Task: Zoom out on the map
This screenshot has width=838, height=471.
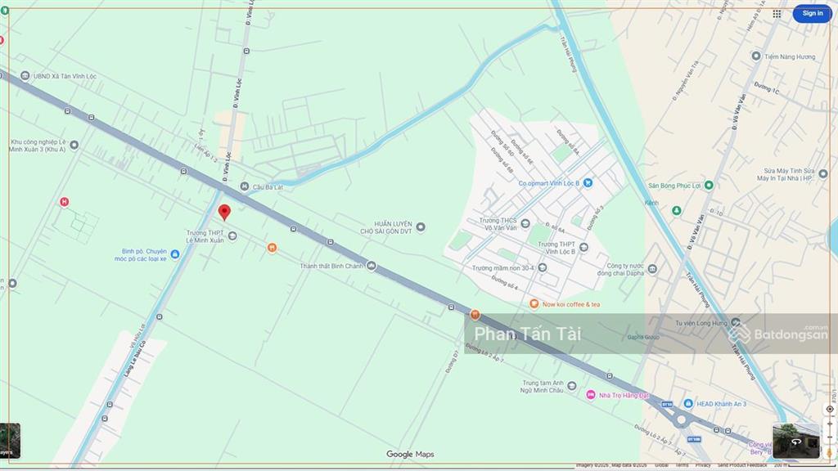Action: (x=829, y=437)
